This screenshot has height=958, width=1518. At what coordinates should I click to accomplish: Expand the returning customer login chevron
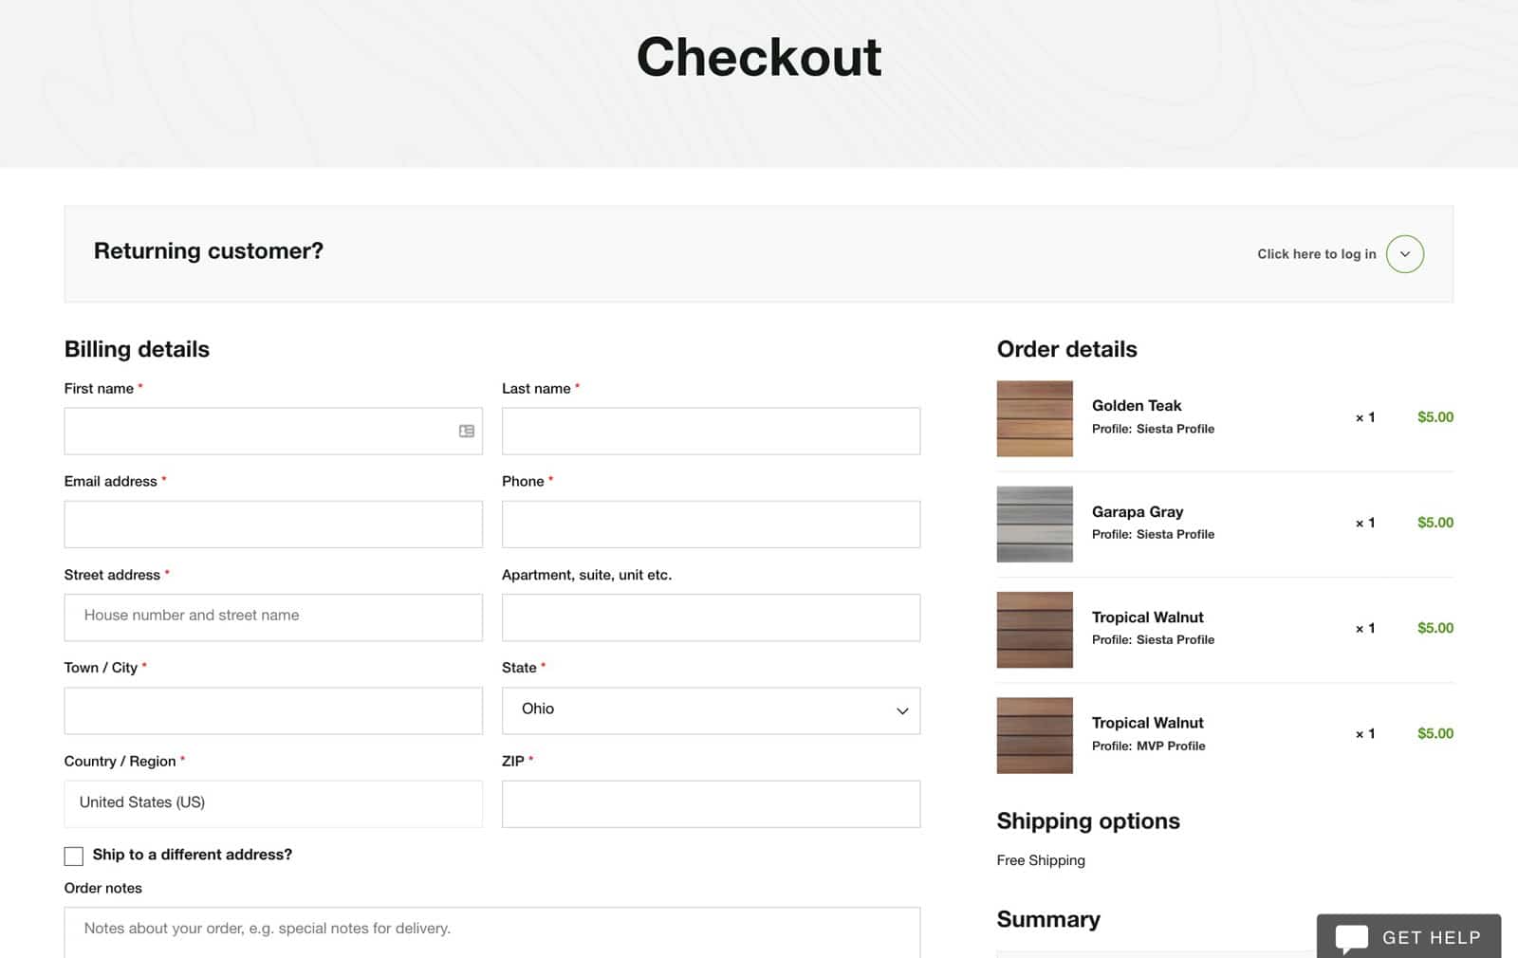[1404, 254]
